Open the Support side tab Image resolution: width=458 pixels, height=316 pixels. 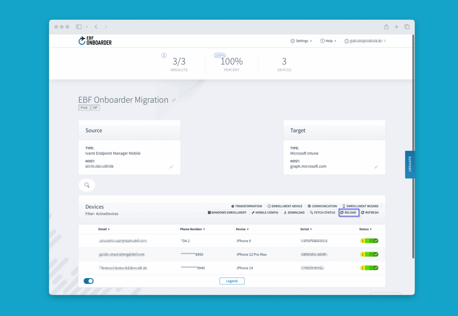pyautogui.click(x=409, y=164)
